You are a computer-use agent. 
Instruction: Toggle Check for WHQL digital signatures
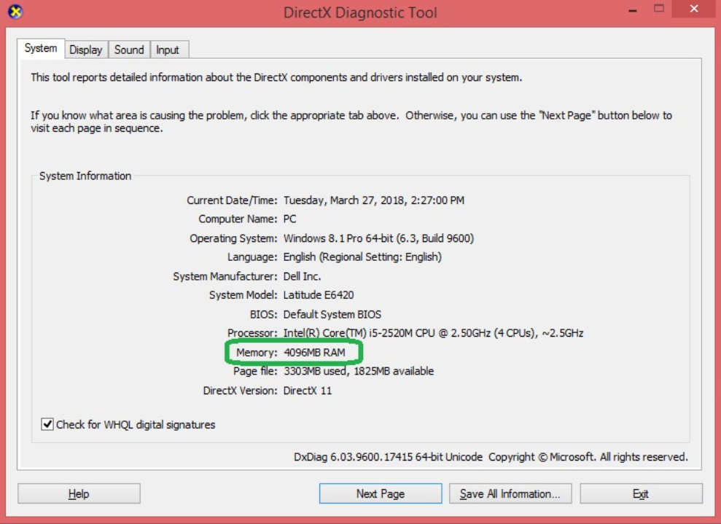click(x=128, y=424)
